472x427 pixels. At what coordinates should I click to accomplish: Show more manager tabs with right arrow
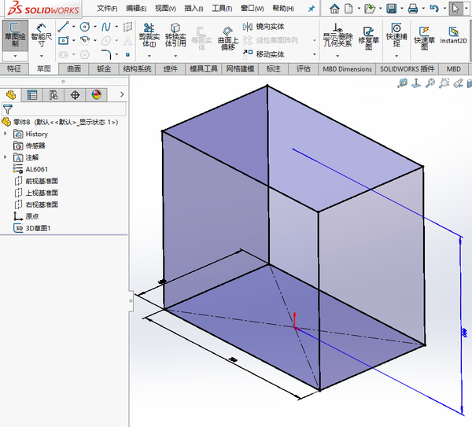point(122,94)
